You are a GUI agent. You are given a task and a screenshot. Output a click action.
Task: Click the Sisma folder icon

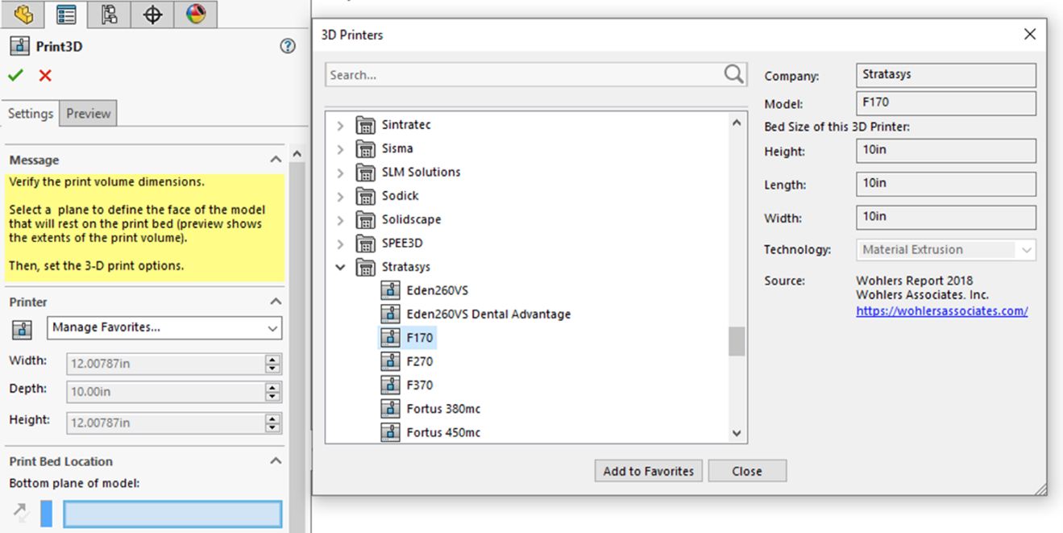coord(365,148)
